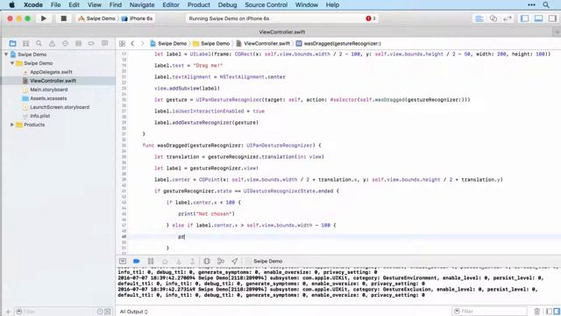The image size is (561, 316).
Task: Open the issue navigator tab
Action: click(52, 43)
